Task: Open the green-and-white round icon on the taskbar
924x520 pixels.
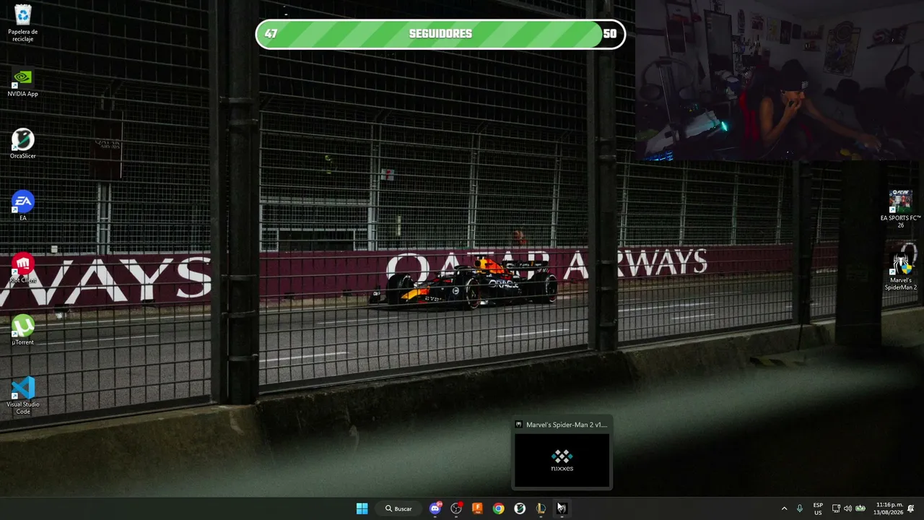Action: pyautogui.click(x=519, y=508)
